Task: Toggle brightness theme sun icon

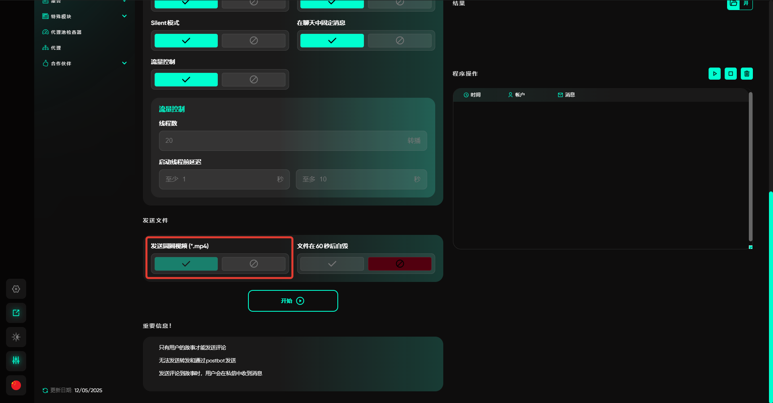Action: click(16, 337)
